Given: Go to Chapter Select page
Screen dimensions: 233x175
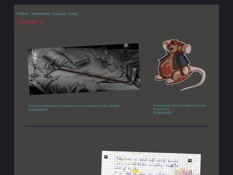Looking at the screenshot, I should point(41,13).
